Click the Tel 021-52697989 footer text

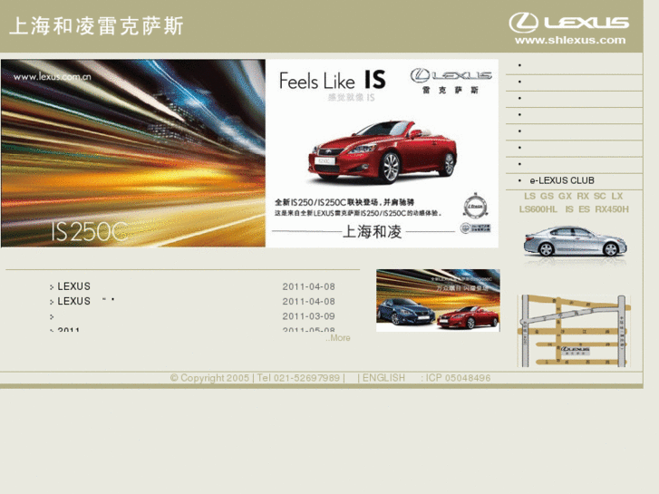(298, 378)
